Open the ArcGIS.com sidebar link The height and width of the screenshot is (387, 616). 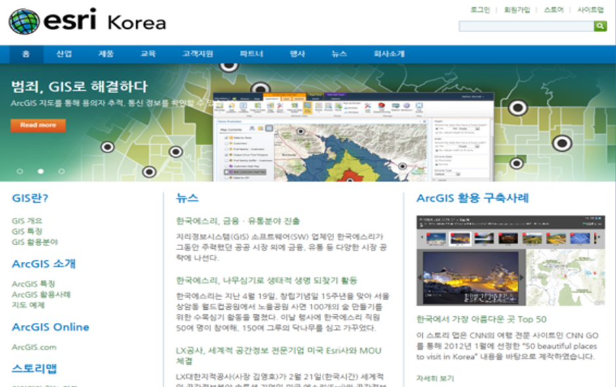point(34,347)
